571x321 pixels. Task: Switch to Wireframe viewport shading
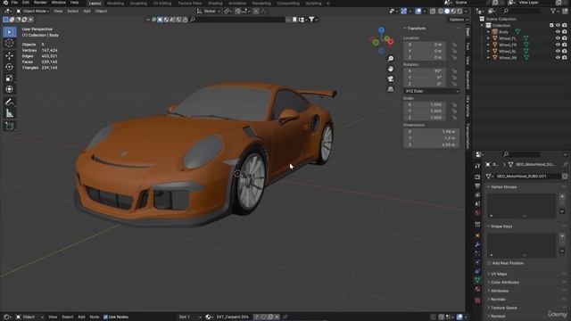(x=440, y=12)
